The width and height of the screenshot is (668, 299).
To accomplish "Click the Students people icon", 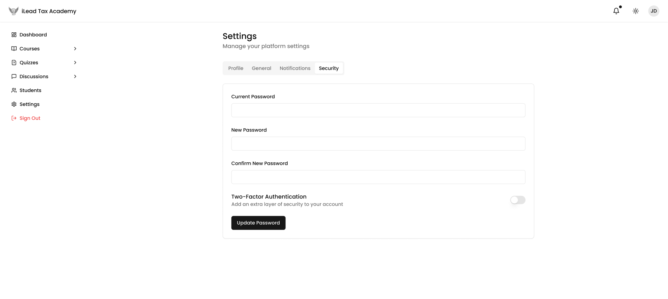I will click(14, 90).
